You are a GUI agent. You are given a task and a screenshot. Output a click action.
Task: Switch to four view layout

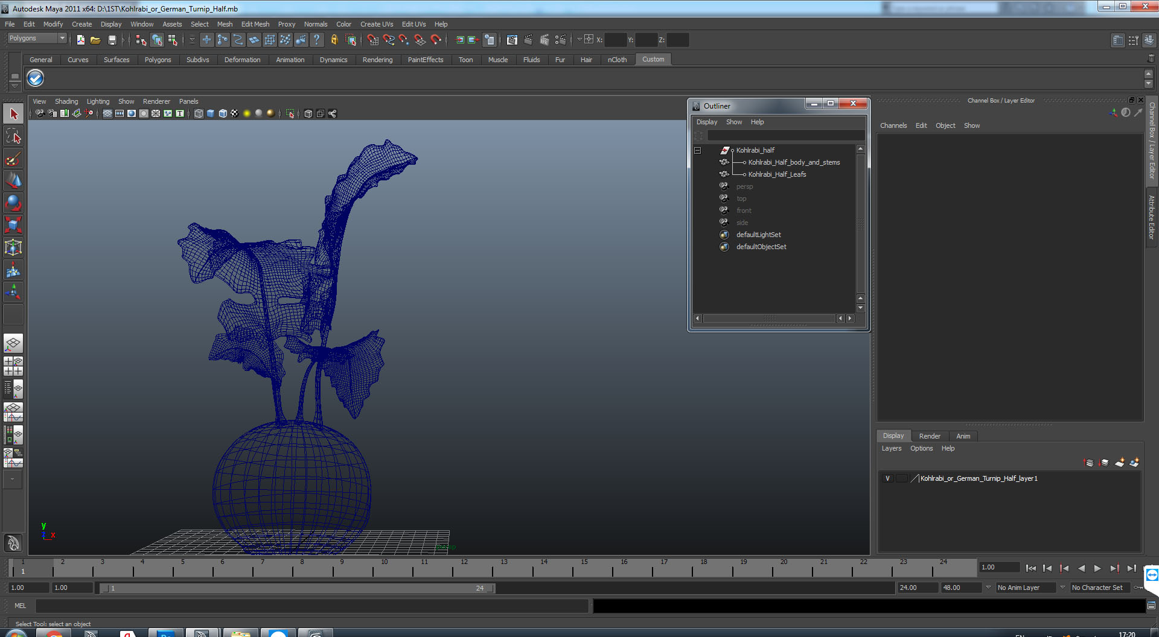coord(13,366)
